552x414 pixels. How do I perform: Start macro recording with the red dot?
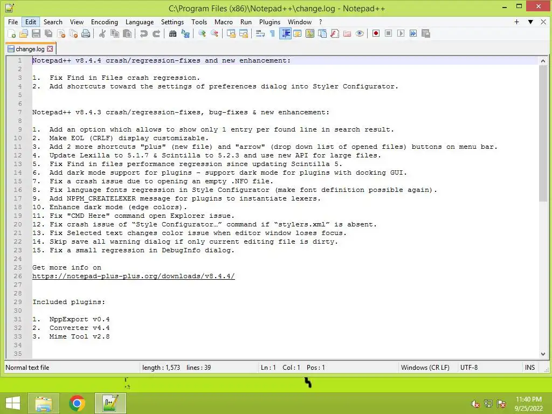[376, 33]
